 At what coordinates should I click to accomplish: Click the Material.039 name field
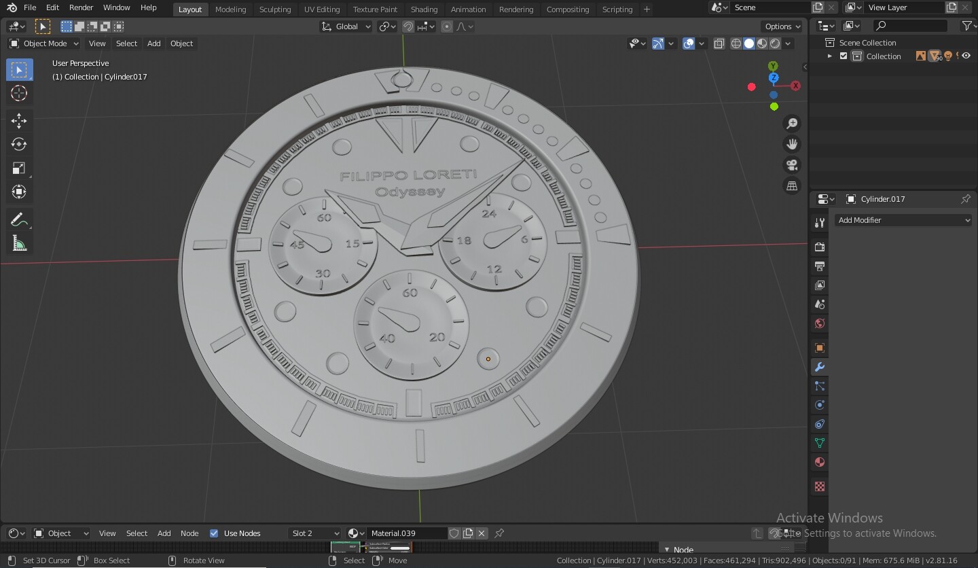[x=407, y=533]
